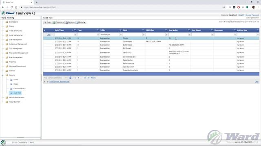This screenshot has height=146, width=261.
Task: Focus the Date/Time filter input
Action: click(64, 34)
